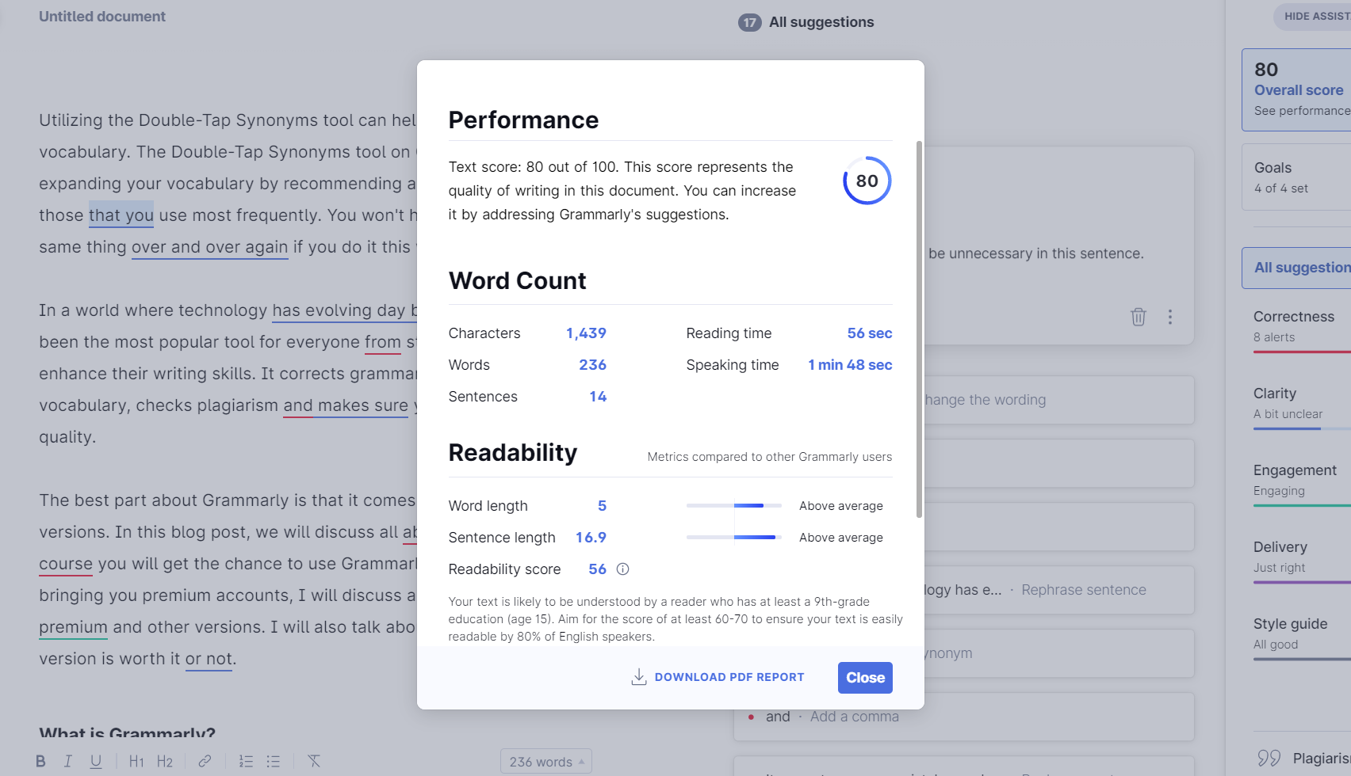The height and width of the screenshot is (776, 1351).
Task: Download the PDF report
Action: pos(718,677)
